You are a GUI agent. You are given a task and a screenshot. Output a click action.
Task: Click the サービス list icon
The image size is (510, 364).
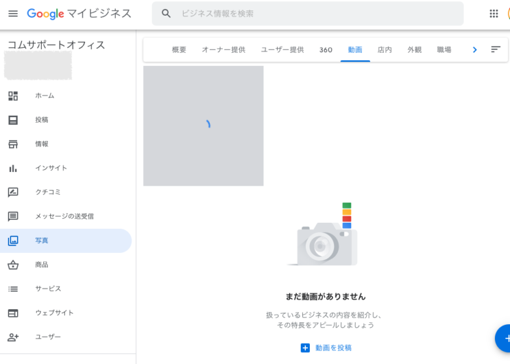[x=13, y=289]
